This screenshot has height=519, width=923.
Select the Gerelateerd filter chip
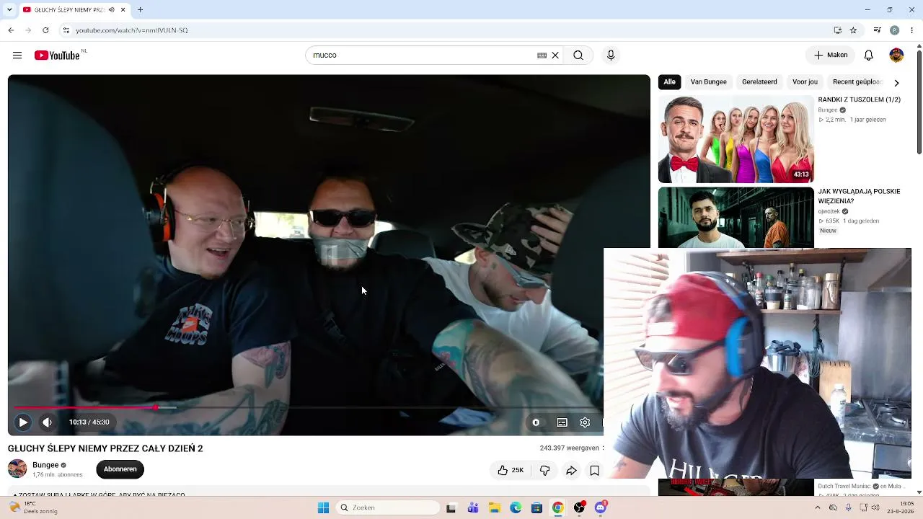click(759, 82)
